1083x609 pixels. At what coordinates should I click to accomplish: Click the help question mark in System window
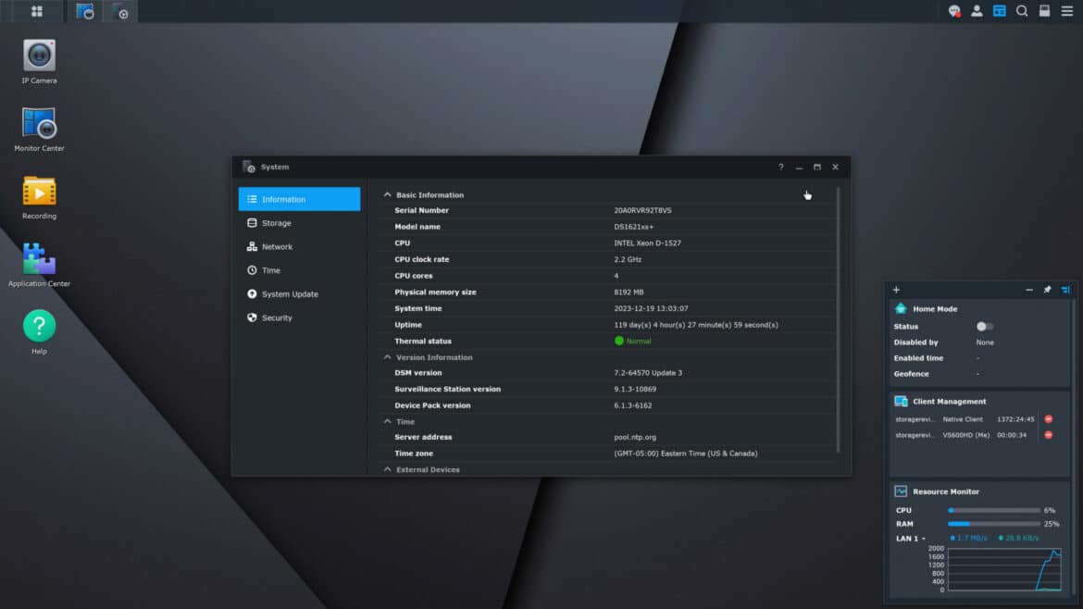(x=781, y=168)
